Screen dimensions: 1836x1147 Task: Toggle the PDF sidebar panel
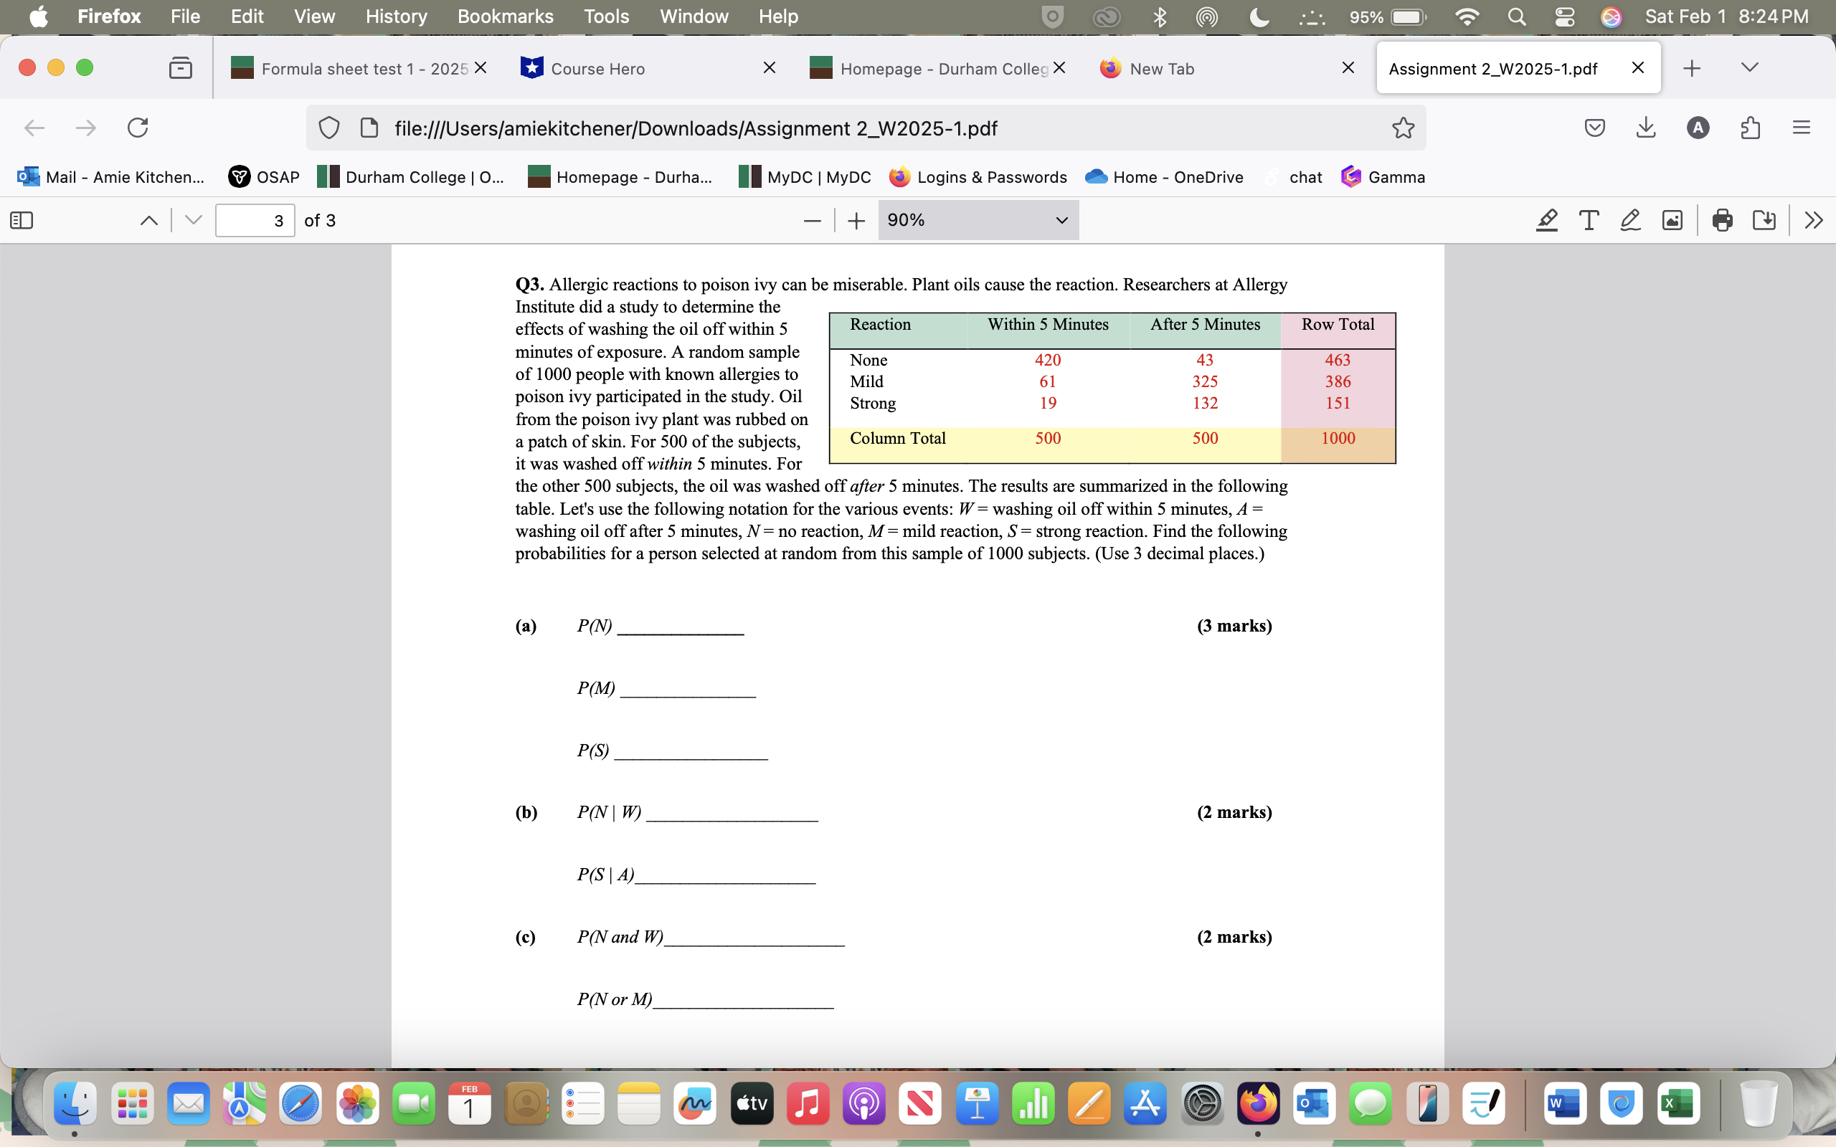coord(20,220)
